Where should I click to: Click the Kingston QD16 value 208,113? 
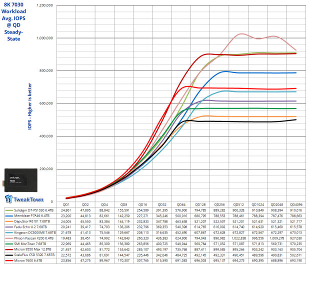(x=142, y=233)
